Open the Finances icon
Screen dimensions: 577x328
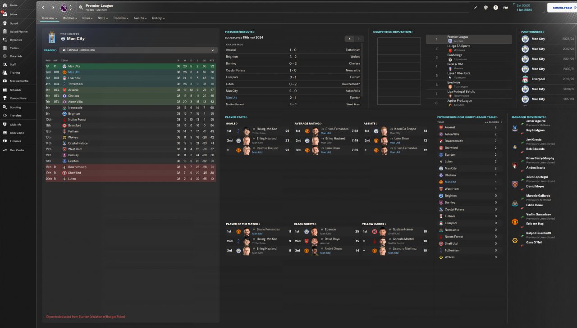[5, 141]
